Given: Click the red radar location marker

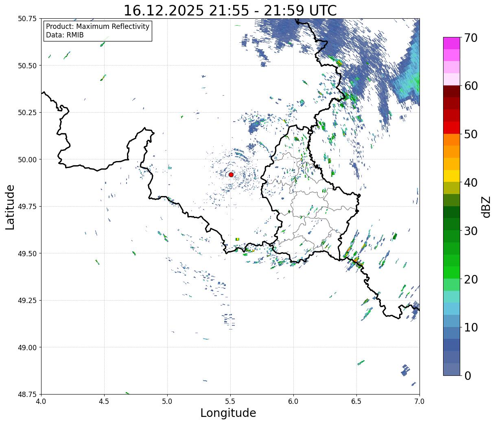Looking at the screenshot, I should pos(231,174).
